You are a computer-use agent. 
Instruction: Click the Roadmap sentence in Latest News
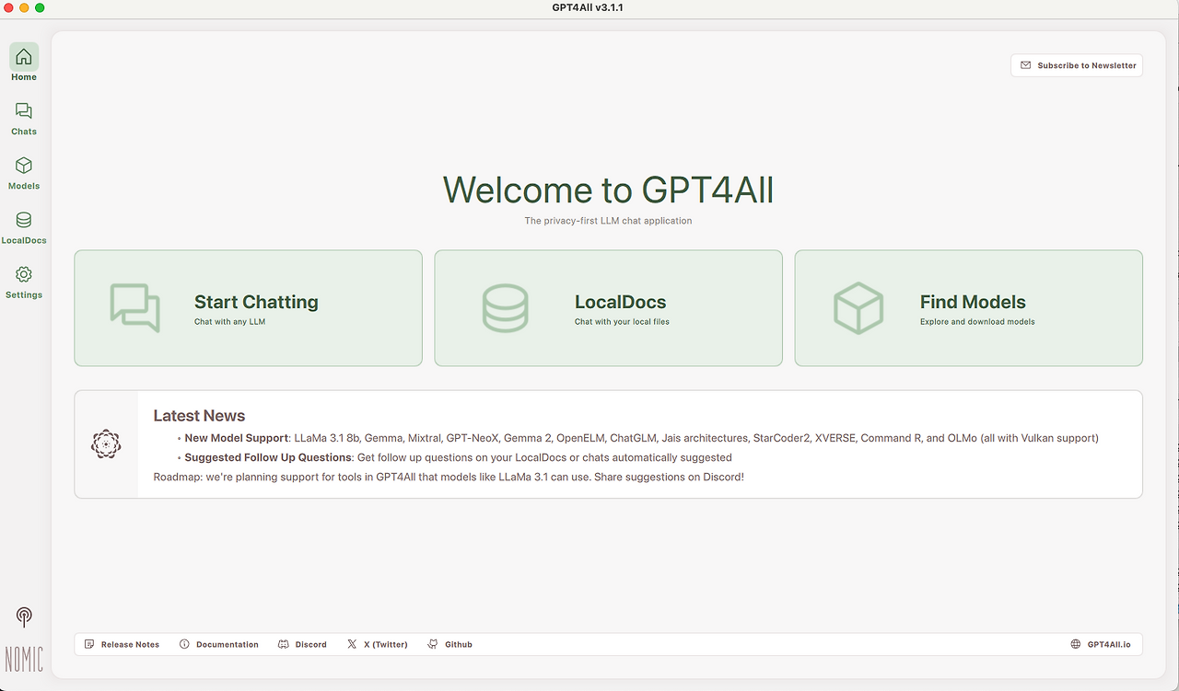tap(449, 477)
